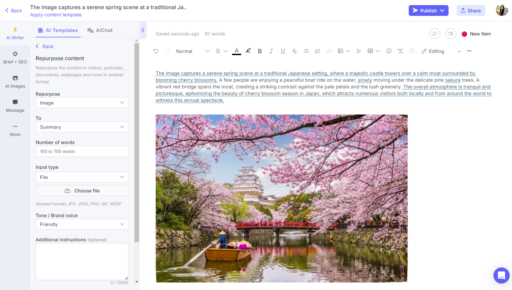
Task: Expand the To dropdown set to Summary
Action: (x=82, y=127)
